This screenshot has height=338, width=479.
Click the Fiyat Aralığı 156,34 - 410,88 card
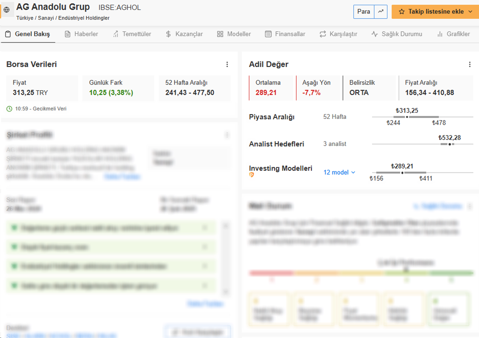pyautogui.click(x=436, y=88)
